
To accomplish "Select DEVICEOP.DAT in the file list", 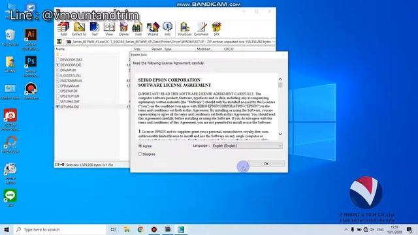I will coord(71,59).
